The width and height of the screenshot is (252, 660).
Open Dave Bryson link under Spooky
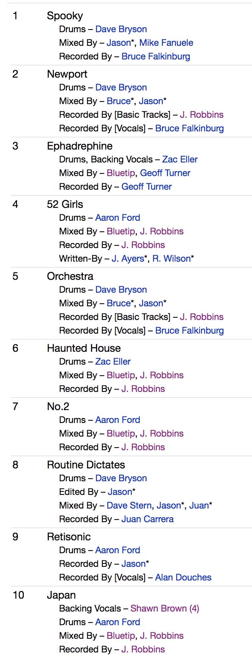point(121,29)
